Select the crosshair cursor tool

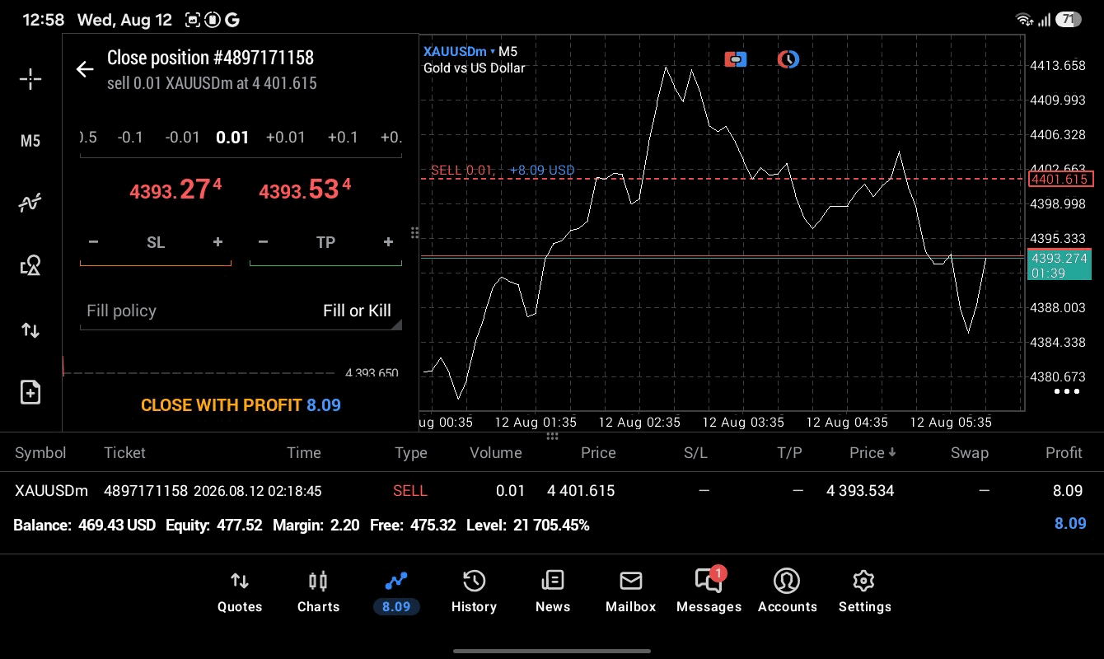point(30,79)
